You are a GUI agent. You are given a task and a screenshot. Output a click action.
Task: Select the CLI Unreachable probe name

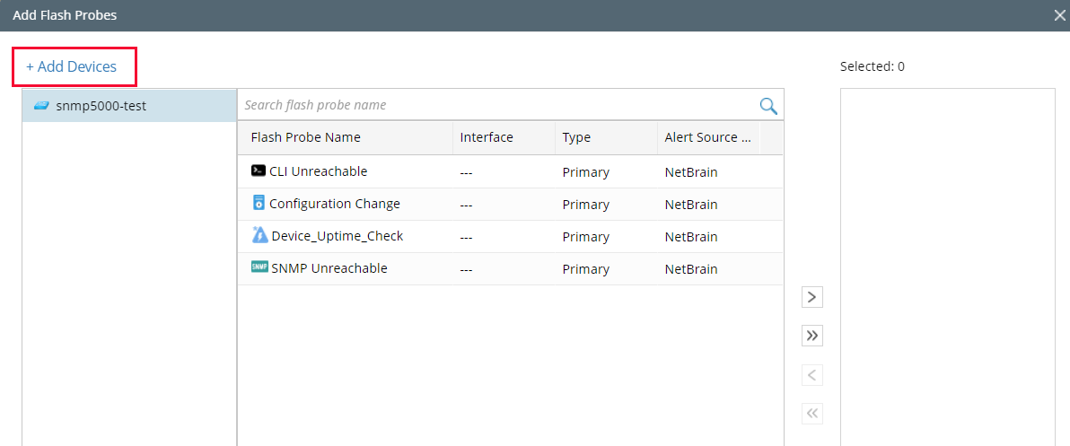click(318, 172)
